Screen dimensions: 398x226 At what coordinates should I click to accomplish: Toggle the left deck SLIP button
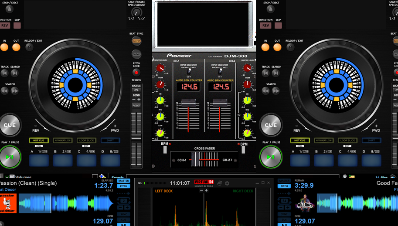pos(17,26)
